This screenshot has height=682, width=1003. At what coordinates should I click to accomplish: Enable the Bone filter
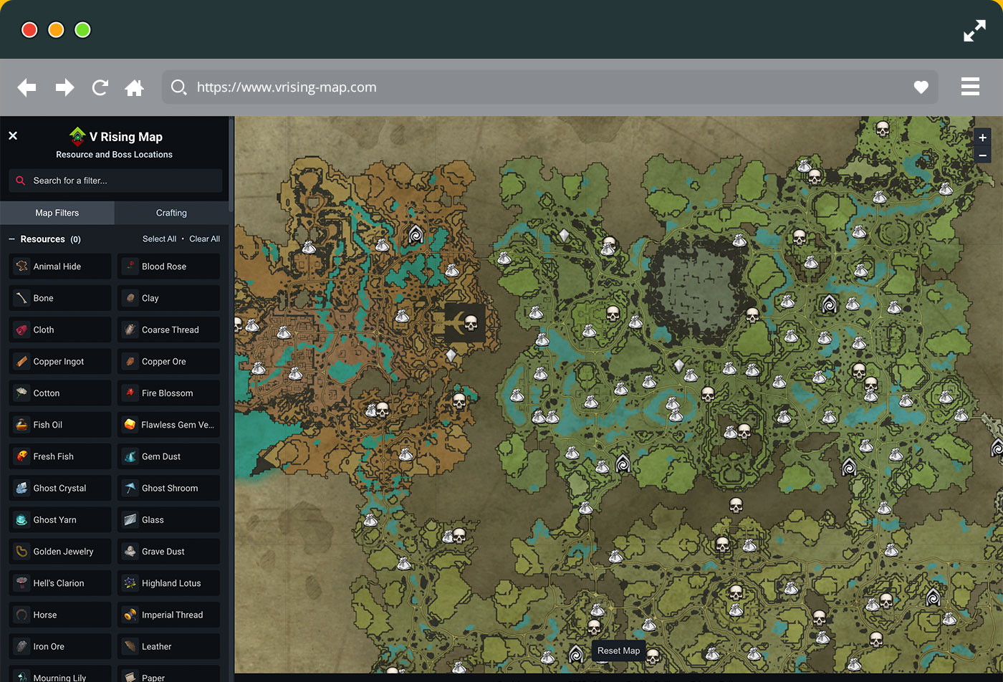point(60,298)
